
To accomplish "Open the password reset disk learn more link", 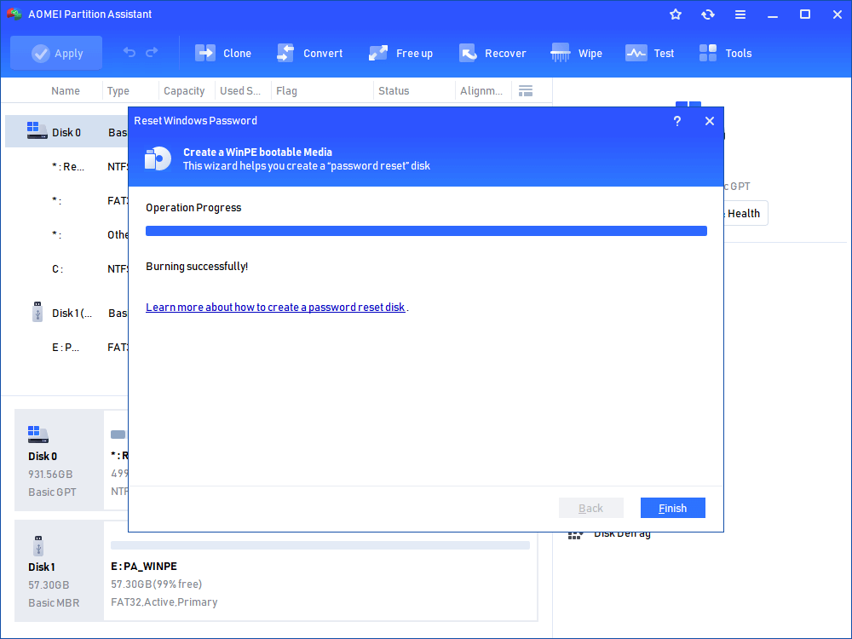I will coord(275,308).
